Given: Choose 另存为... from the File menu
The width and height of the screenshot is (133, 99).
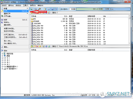Looking at the screenshot, I should (x=15, y=22).
